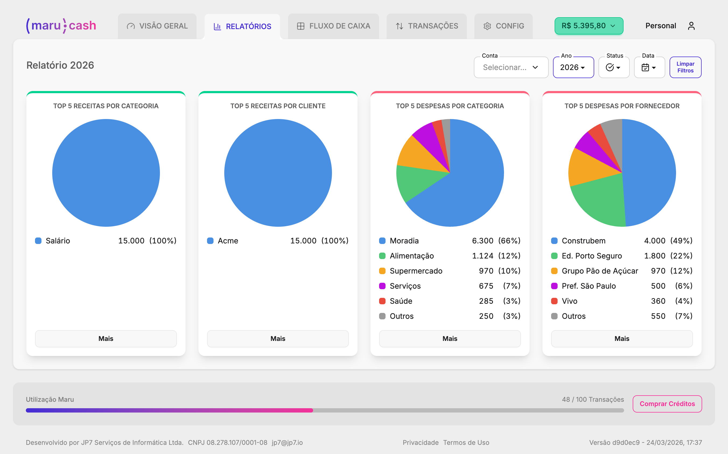The image size is (728, 454).
Task: Click the checkmark circle Status icon
Action: pyautogui.click(x=610, y=67)
